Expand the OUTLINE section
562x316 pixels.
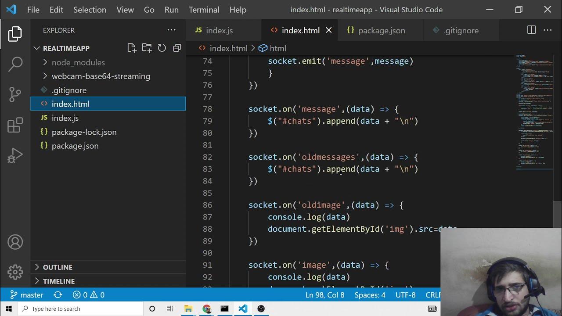58,267
